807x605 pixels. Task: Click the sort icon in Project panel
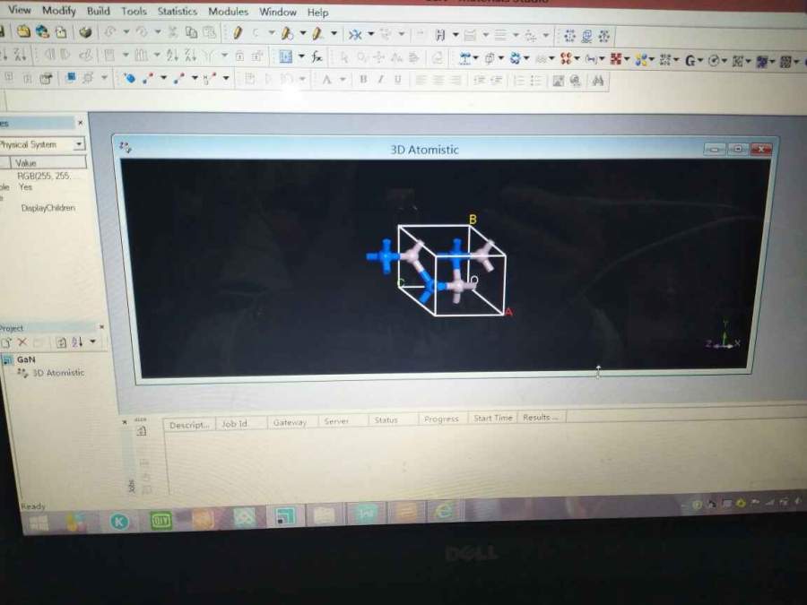77,341
